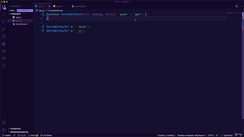This screenshot has height=137, width=244.
Task: Click the app.ts file icon in breadcrumb
Action: tap(37, 11)
